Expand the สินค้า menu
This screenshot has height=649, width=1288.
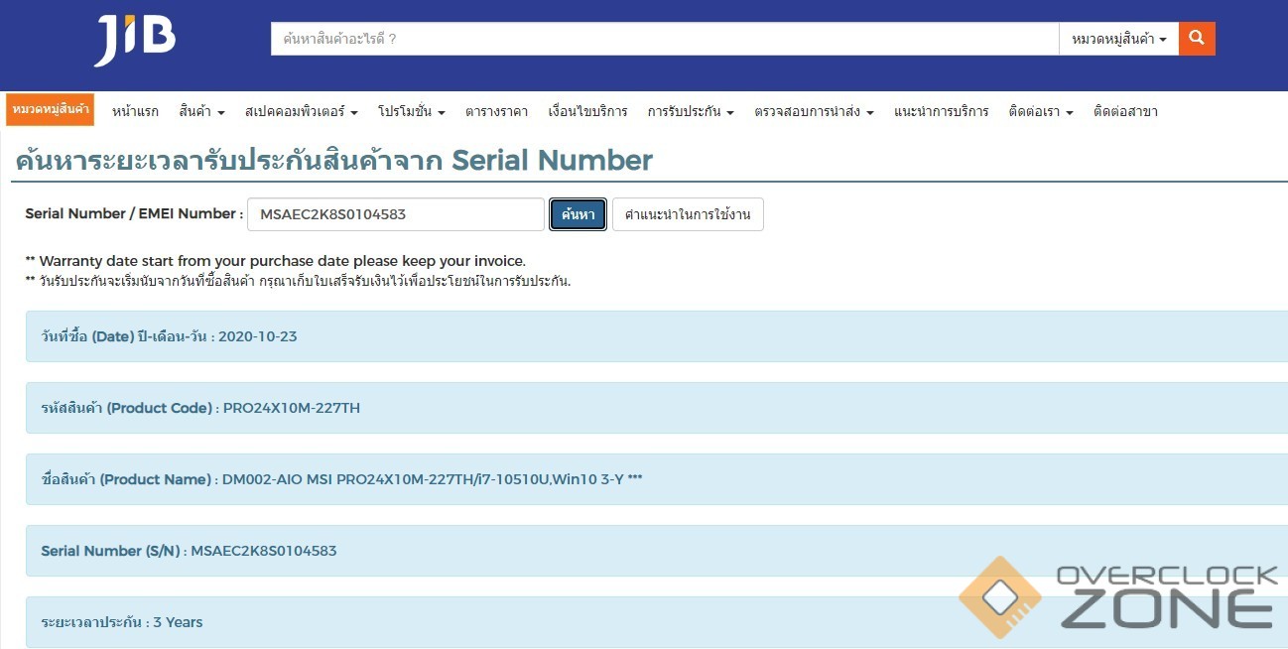point(201,111)
